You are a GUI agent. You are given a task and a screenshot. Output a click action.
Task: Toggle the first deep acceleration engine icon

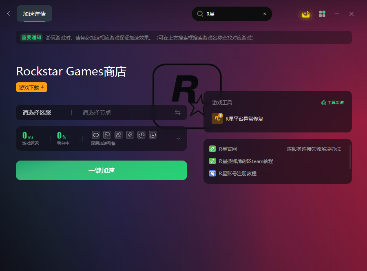point(96,135)
